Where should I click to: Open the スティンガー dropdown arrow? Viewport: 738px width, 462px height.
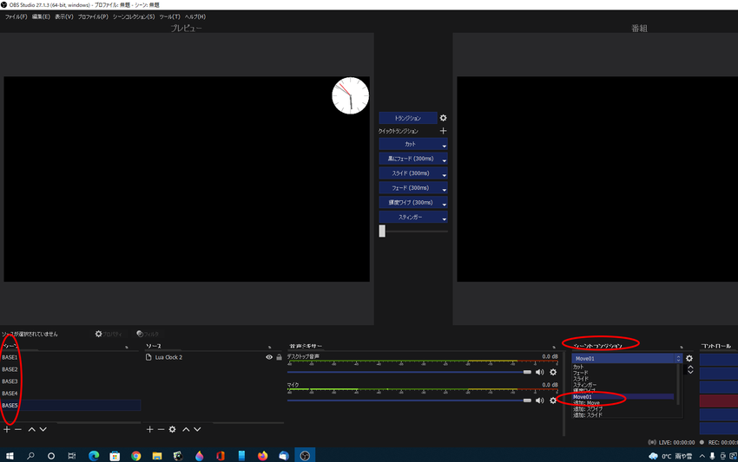pos(444,218)
